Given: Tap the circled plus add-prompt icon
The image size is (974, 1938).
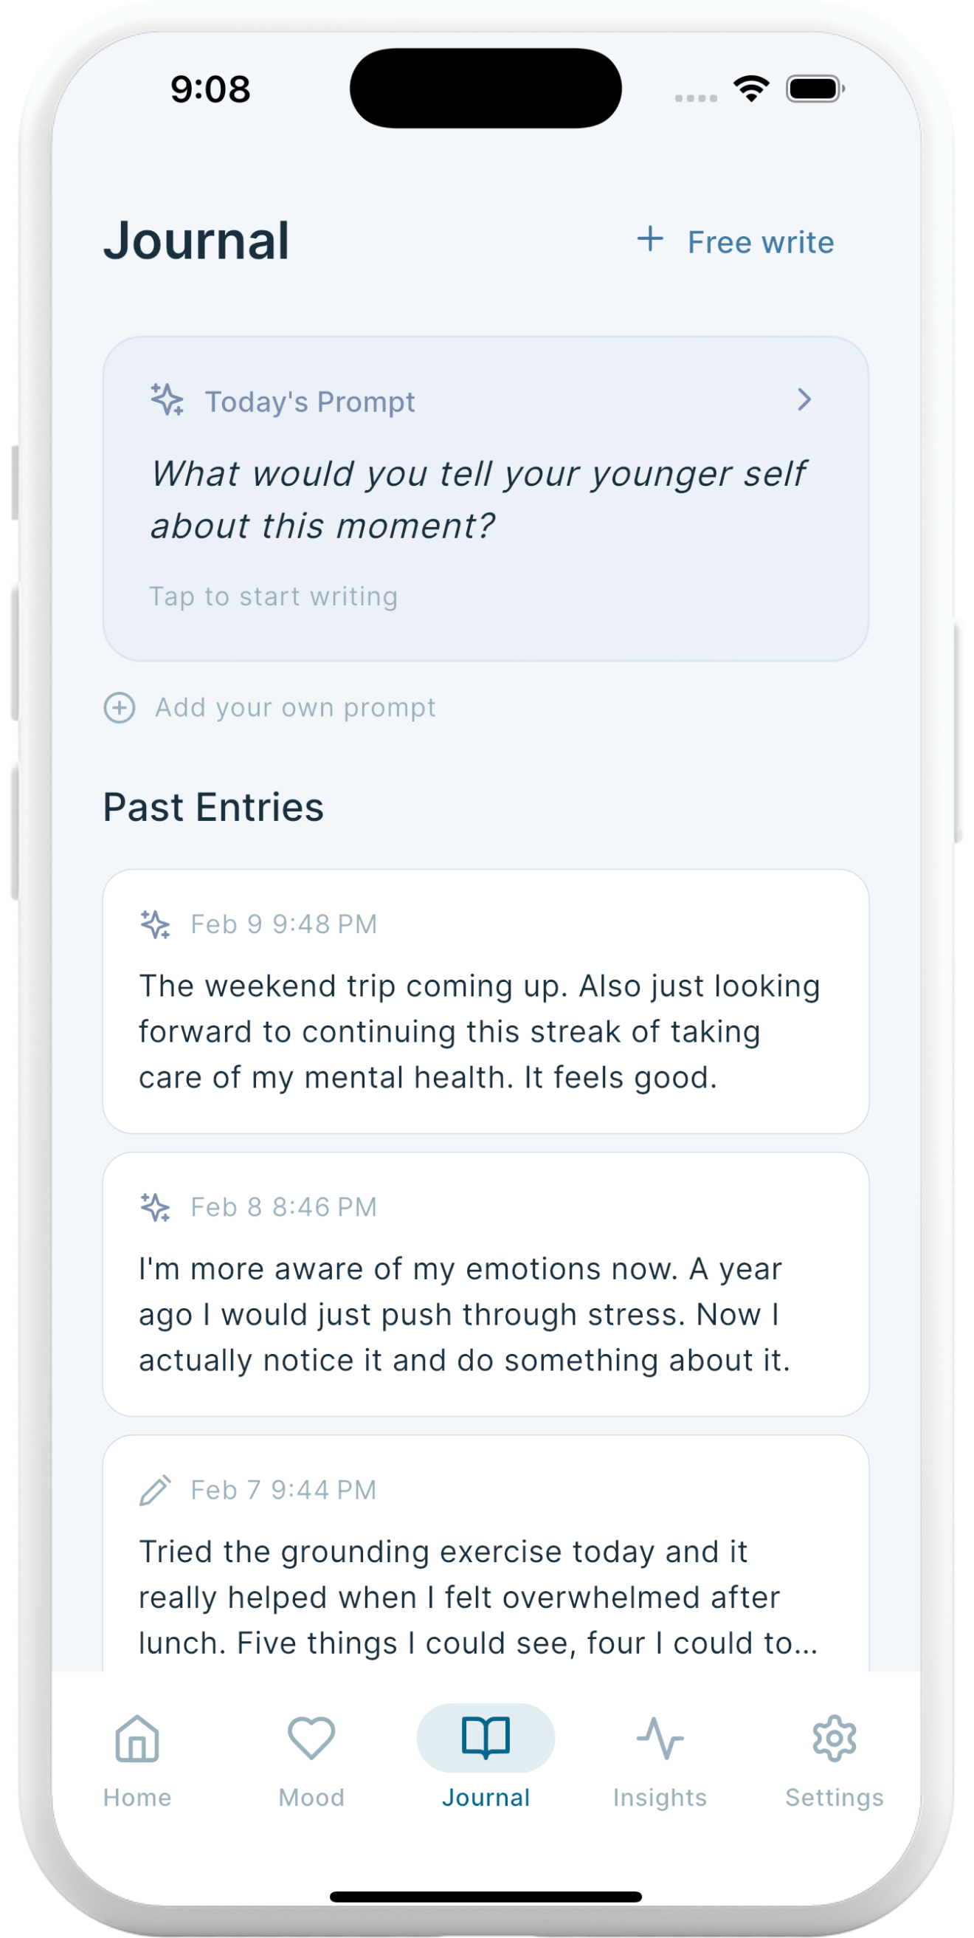Looking at the screenshot, I should (x=120, y=708).
